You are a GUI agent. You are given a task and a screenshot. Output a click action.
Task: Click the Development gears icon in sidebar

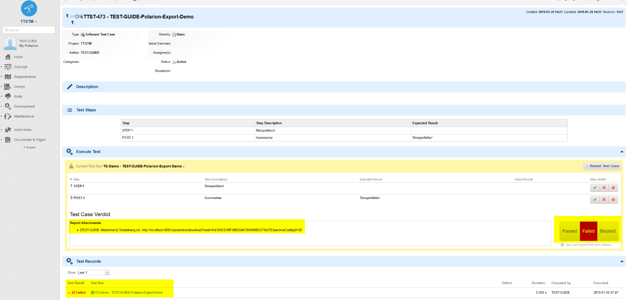[x=8, y=106]
